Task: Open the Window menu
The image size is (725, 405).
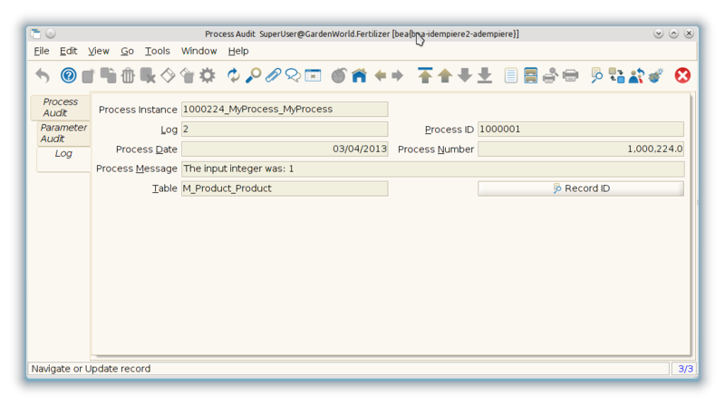Action: [198, 52]
